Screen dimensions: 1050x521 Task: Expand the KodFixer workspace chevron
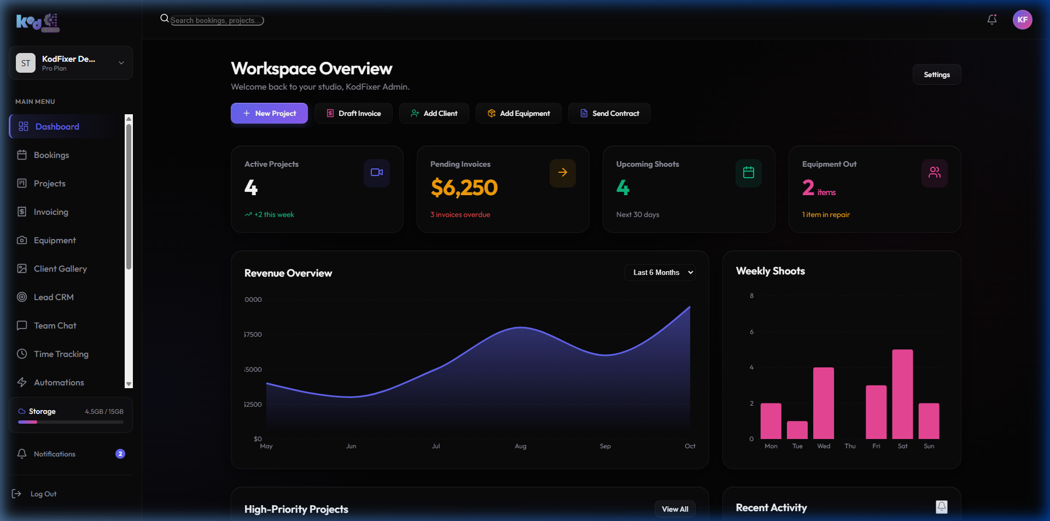tap(121, 63)
